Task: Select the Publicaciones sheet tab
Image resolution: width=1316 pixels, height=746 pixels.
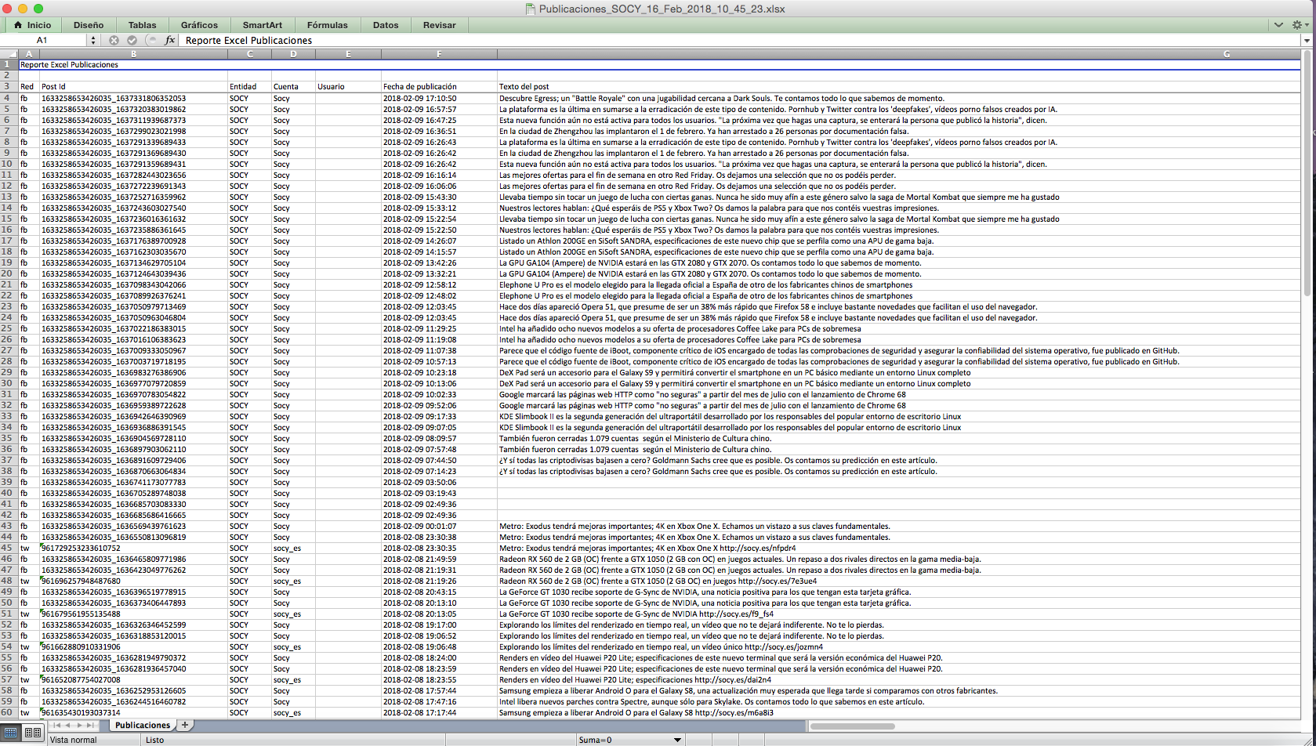Action: click(142, 726)
